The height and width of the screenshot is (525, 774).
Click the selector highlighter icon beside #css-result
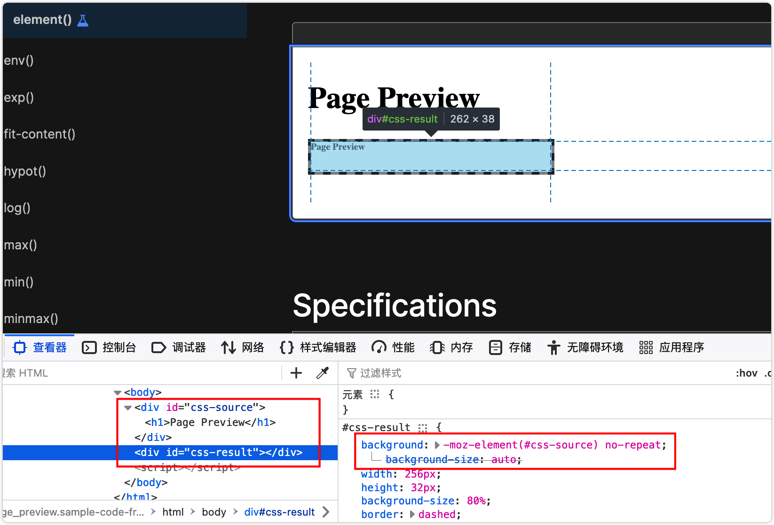pyautogui.click(x=423, y=428)
